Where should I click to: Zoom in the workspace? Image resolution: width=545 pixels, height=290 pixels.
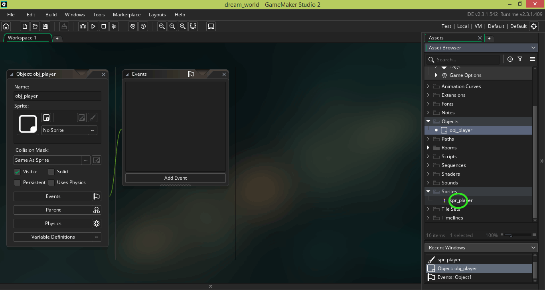(183, 26)
